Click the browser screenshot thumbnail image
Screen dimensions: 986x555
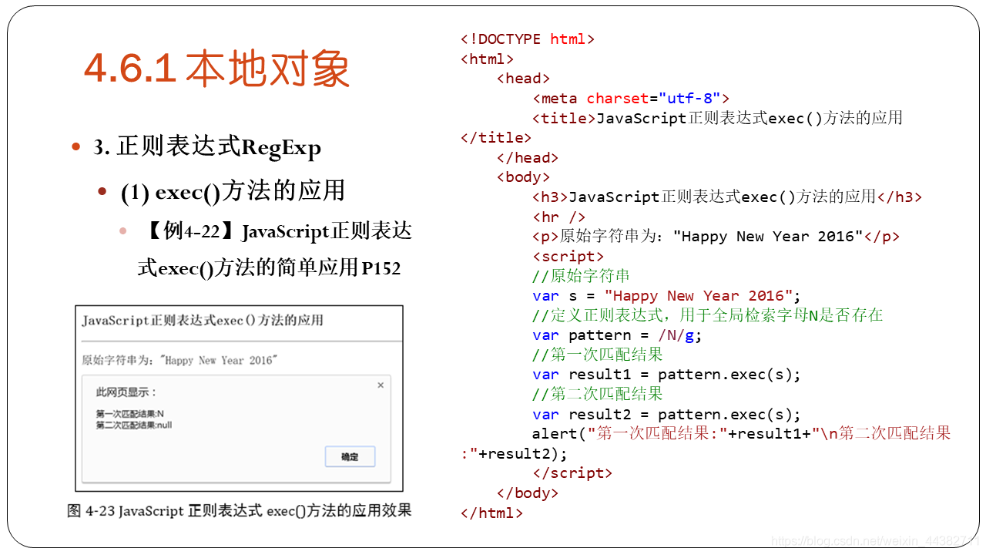point(239,399)
